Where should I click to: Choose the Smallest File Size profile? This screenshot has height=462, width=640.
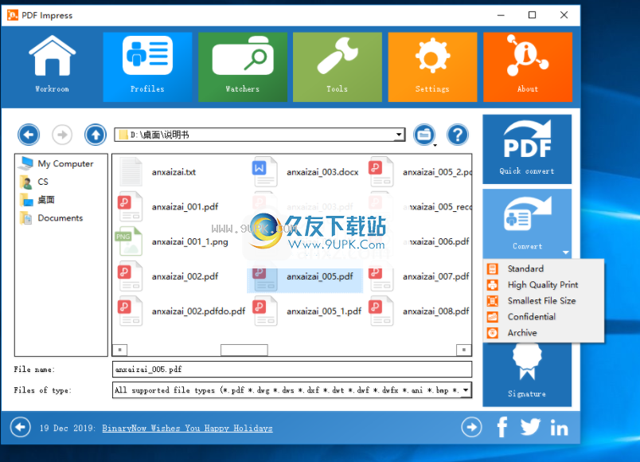[543, 300]
